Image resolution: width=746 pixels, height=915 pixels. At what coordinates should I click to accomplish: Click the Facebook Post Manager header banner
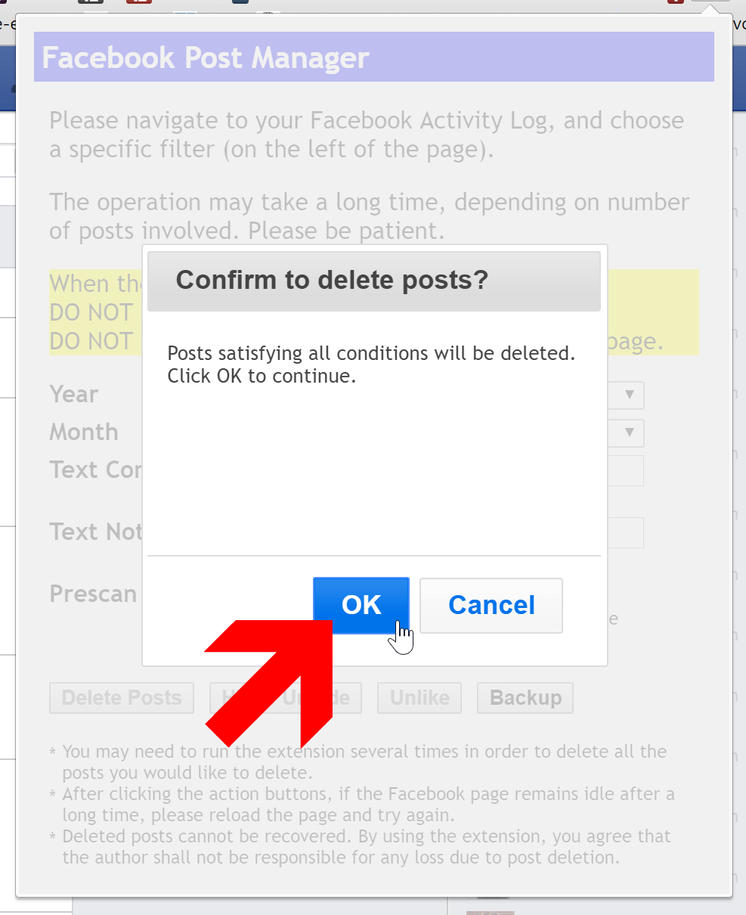pos(374,57)
